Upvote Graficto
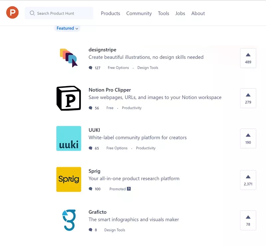 pos(248,220)
